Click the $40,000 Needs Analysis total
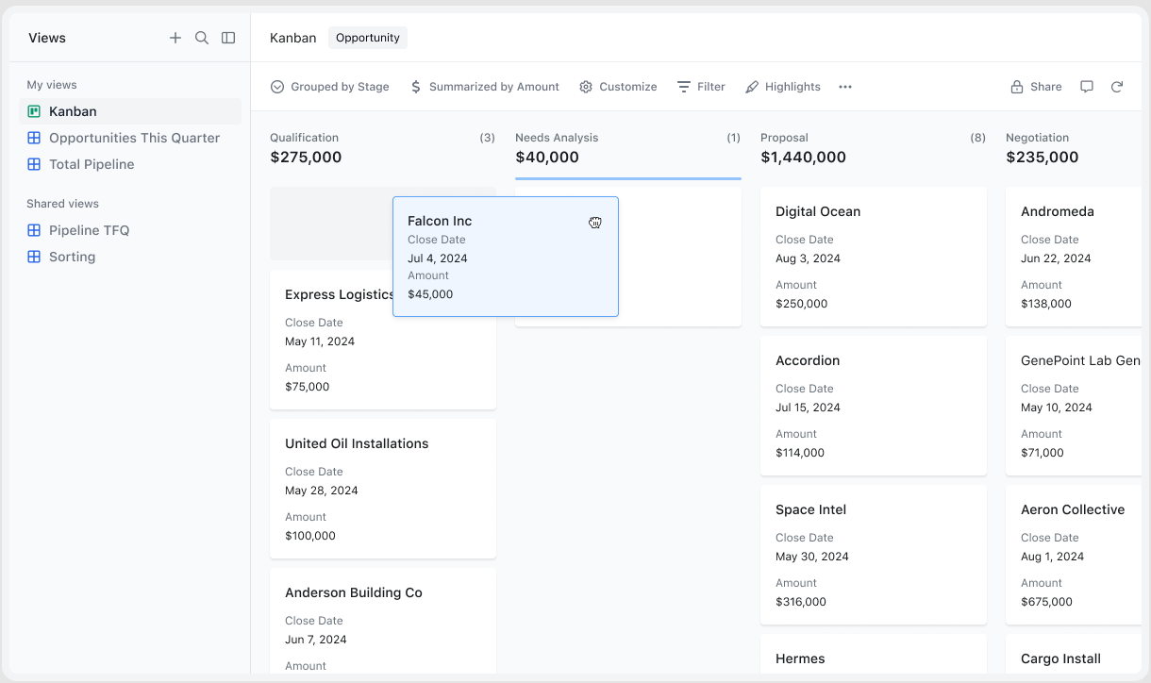Screen dimensions: 1151x683 tap(547, 158)
